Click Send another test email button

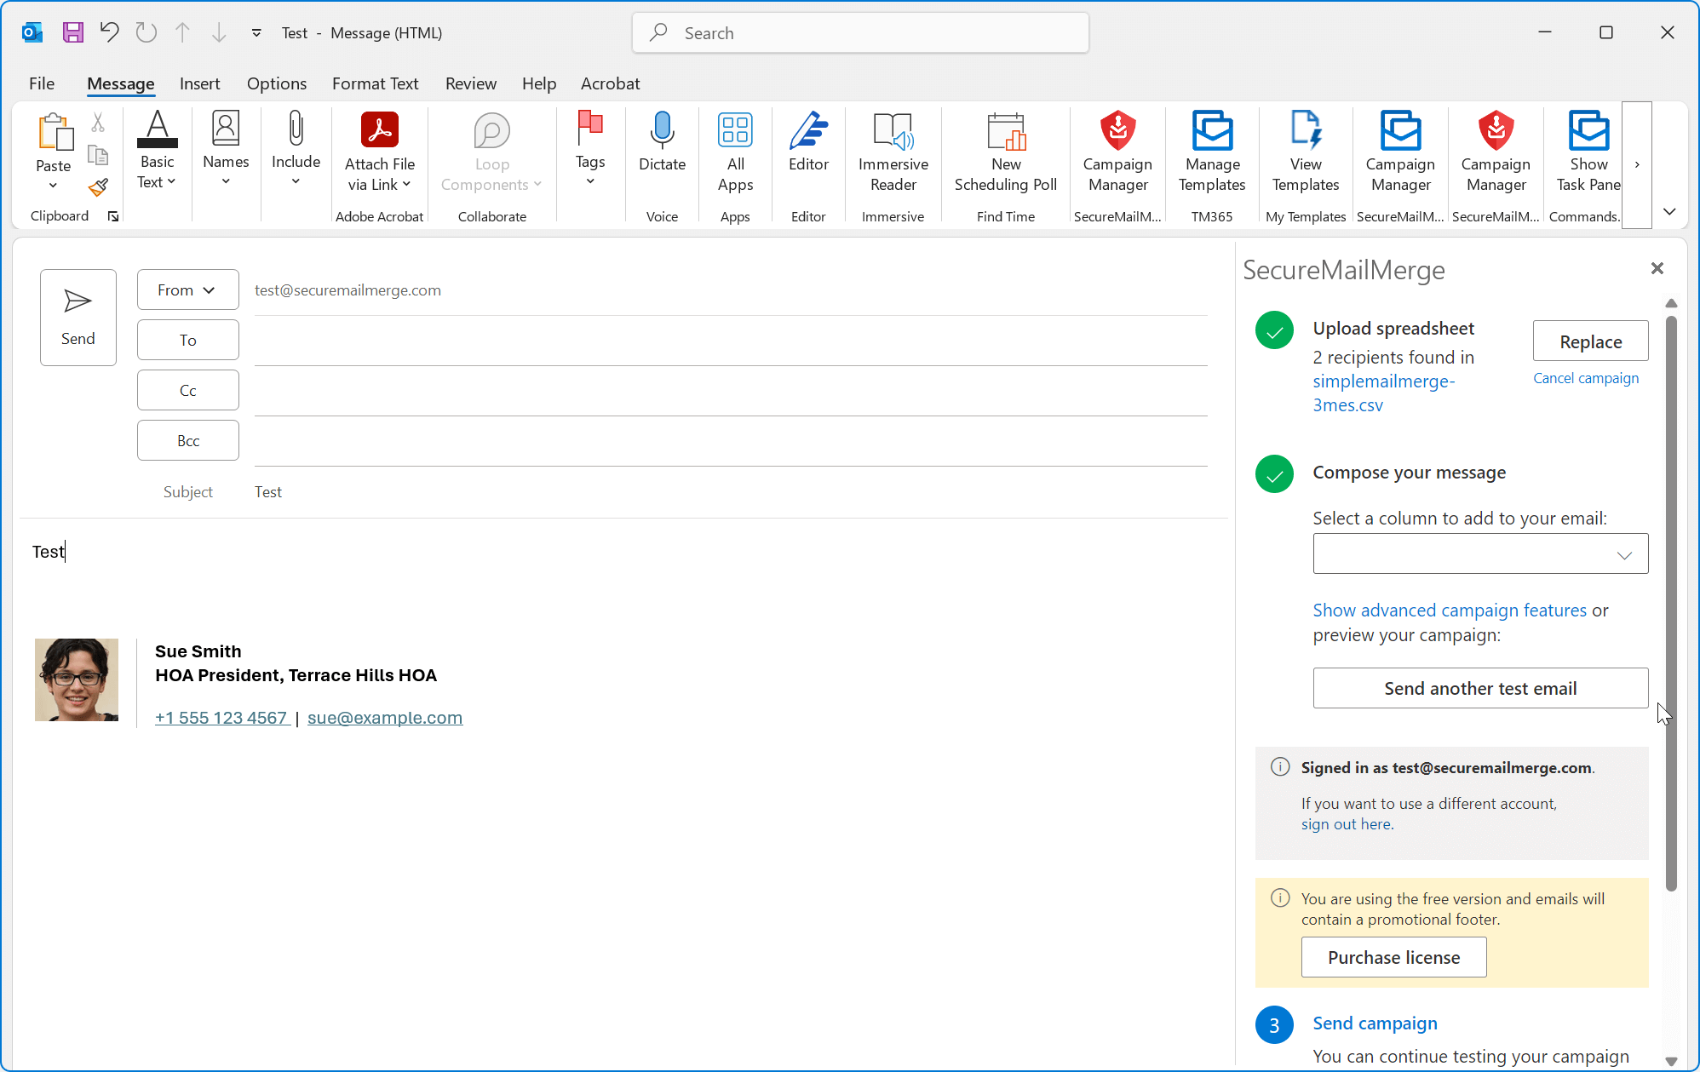[1479, 688]
